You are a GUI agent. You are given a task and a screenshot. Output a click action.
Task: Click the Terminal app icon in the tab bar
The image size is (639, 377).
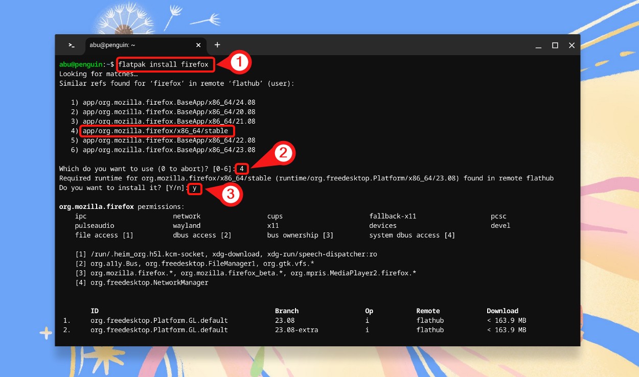click(71, 45)
